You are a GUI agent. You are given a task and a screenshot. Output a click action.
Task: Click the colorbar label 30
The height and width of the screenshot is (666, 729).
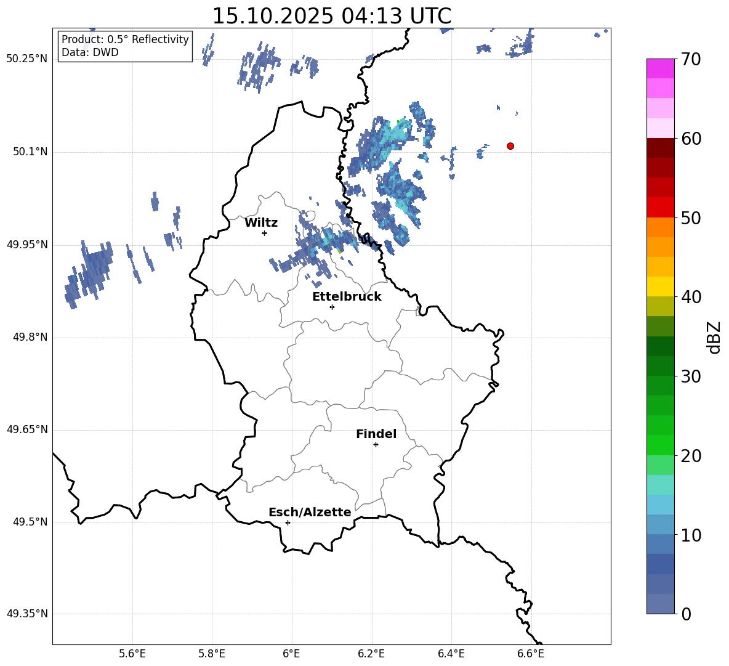(691, 376)
